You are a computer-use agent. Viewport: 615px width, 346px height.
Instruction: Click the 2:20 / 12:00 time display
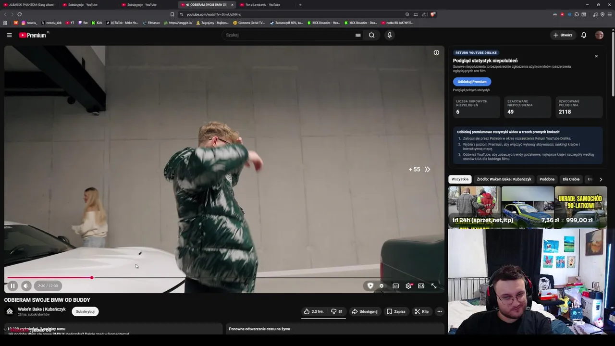[48, 286]
